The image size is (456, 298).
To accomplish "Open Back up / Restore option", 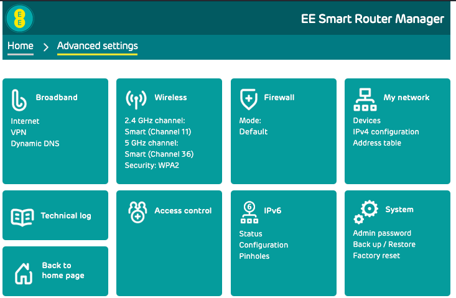I will [384, 244].
